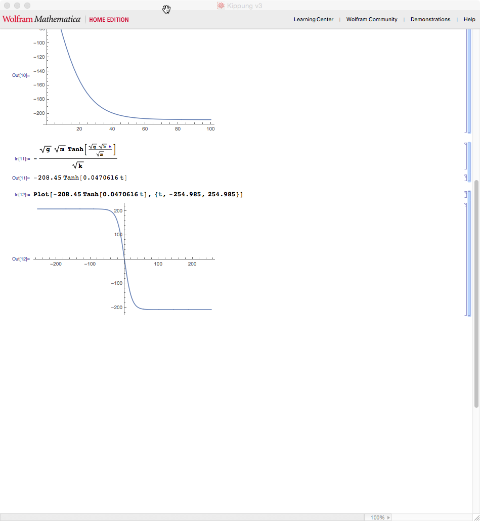The width and height of the screenshot is (480, 521).
Task: Click the square root of k denominator in In[11]
Action: pyautogui.click(x=77, y=165)
